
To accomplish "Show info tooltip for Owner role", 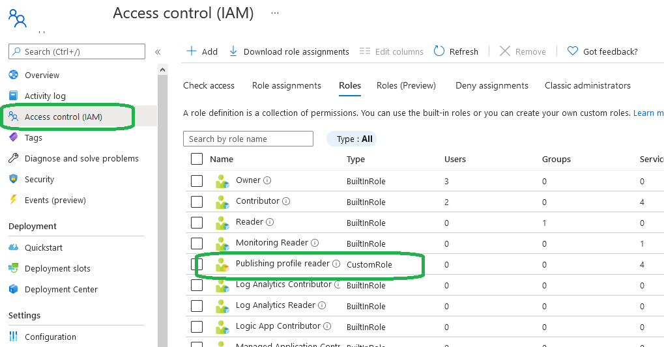I will pos(267,180).
